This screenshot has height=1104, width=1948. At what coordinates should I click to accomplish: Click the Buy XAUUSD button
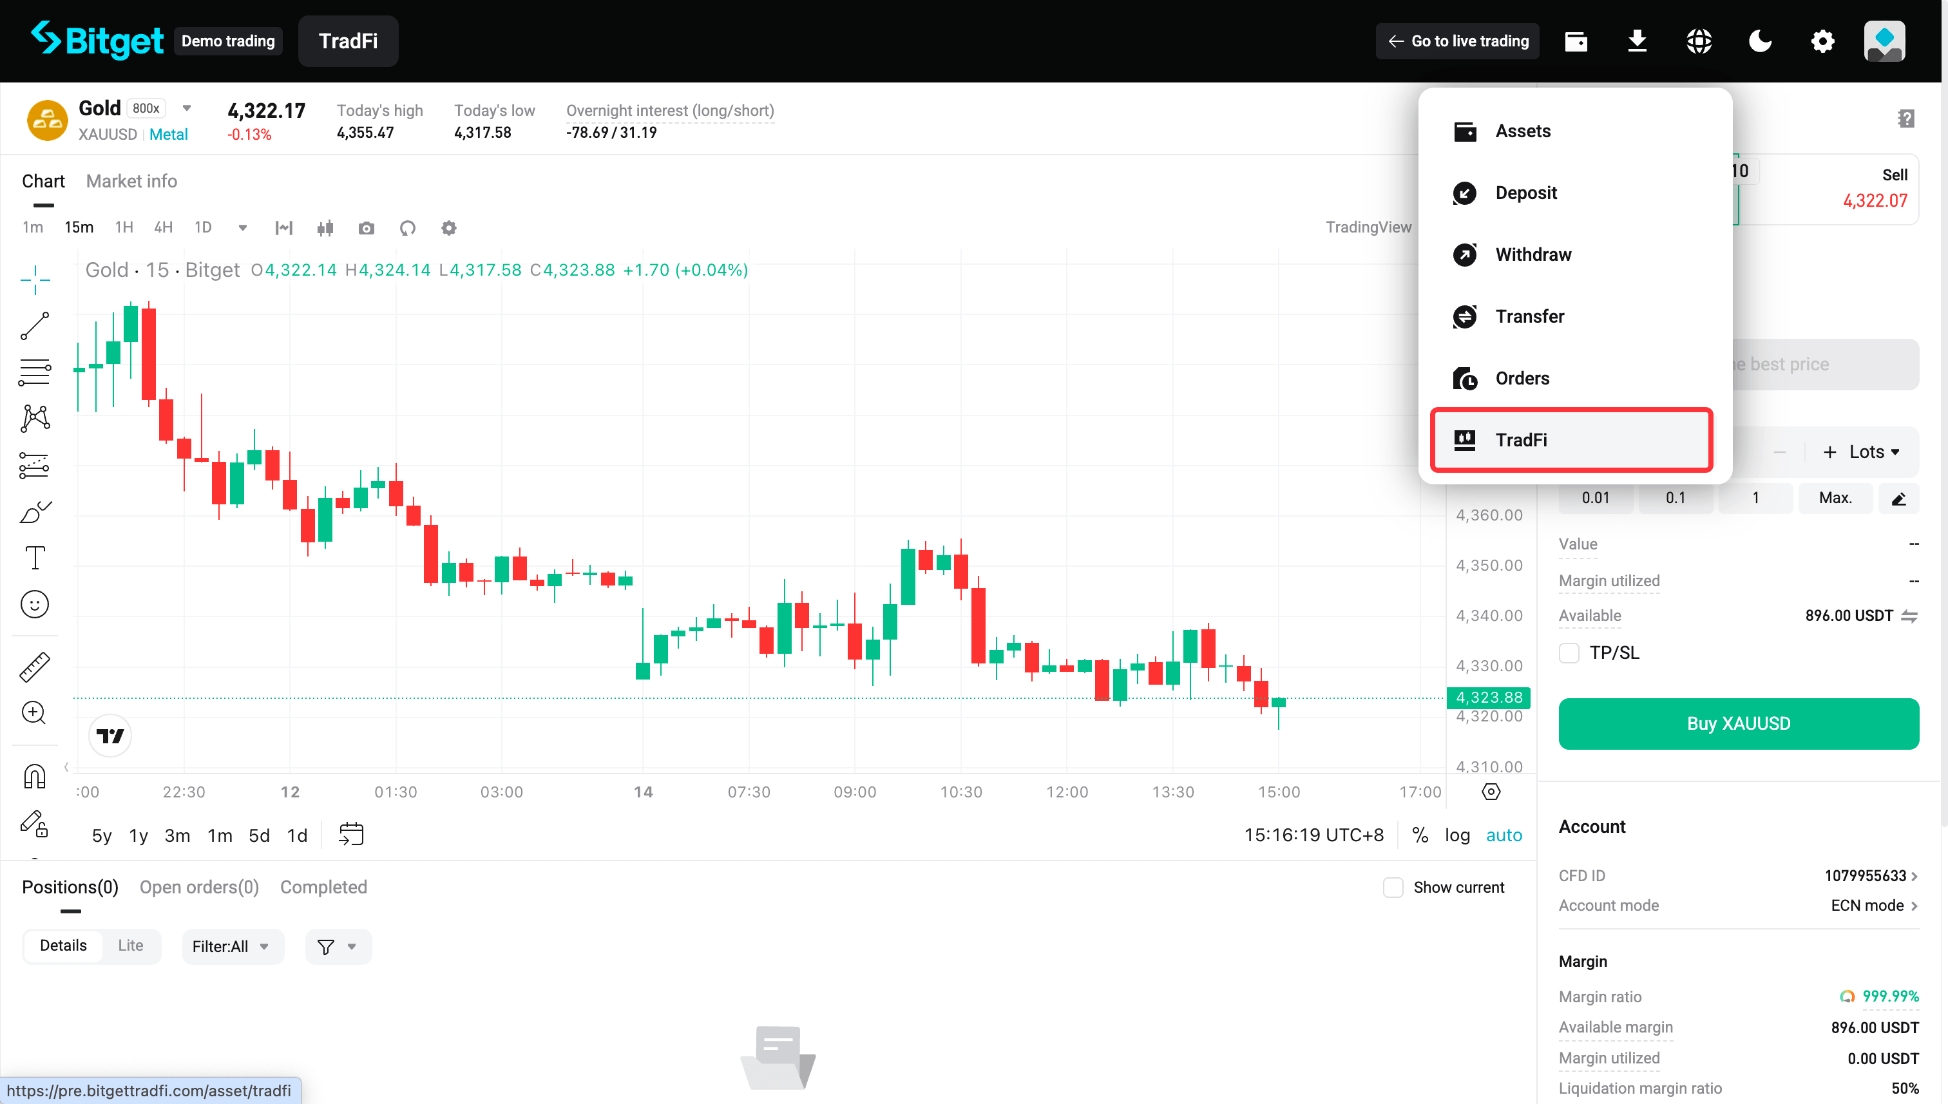pyautogui.click(x=1739, y=723)
